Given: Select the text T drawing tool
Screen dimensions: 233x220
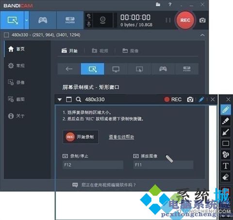Looking at the screenshot, I should click(x=226, y=166).
